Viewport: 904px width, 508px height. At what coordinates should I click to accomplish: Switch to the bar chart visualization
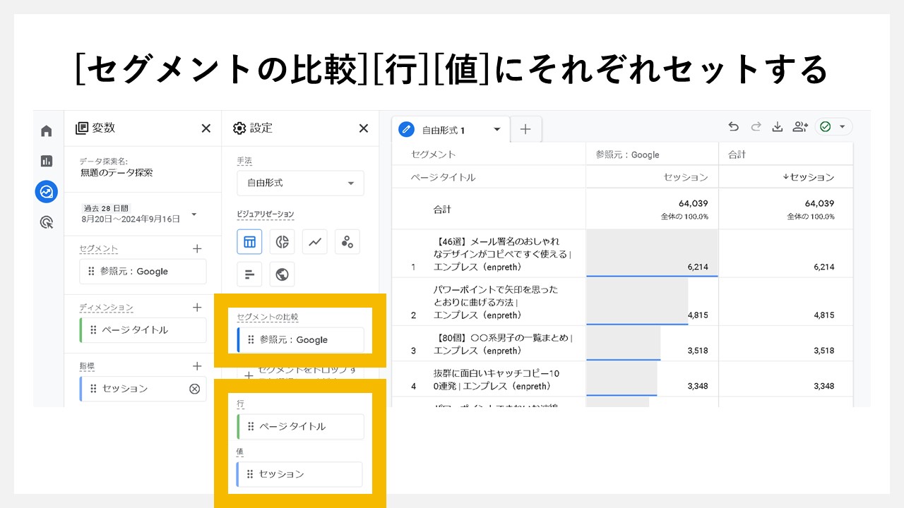249,274
